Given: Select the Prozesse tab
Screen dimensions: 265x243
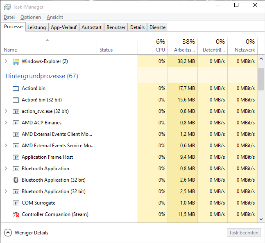Looking at the screenshot, I should pyautogui.click(x=14, y=27).
